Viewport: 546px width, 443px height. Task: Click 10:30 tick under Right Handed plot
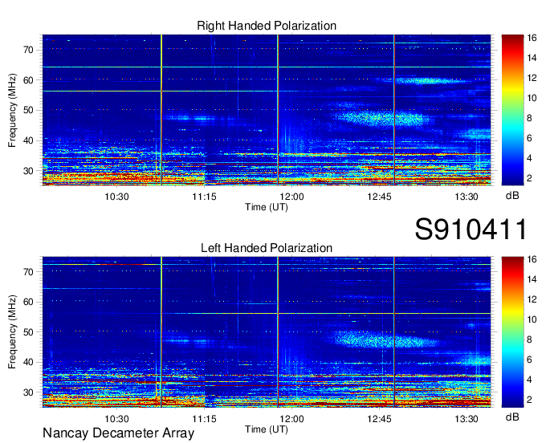coord(116,197)
